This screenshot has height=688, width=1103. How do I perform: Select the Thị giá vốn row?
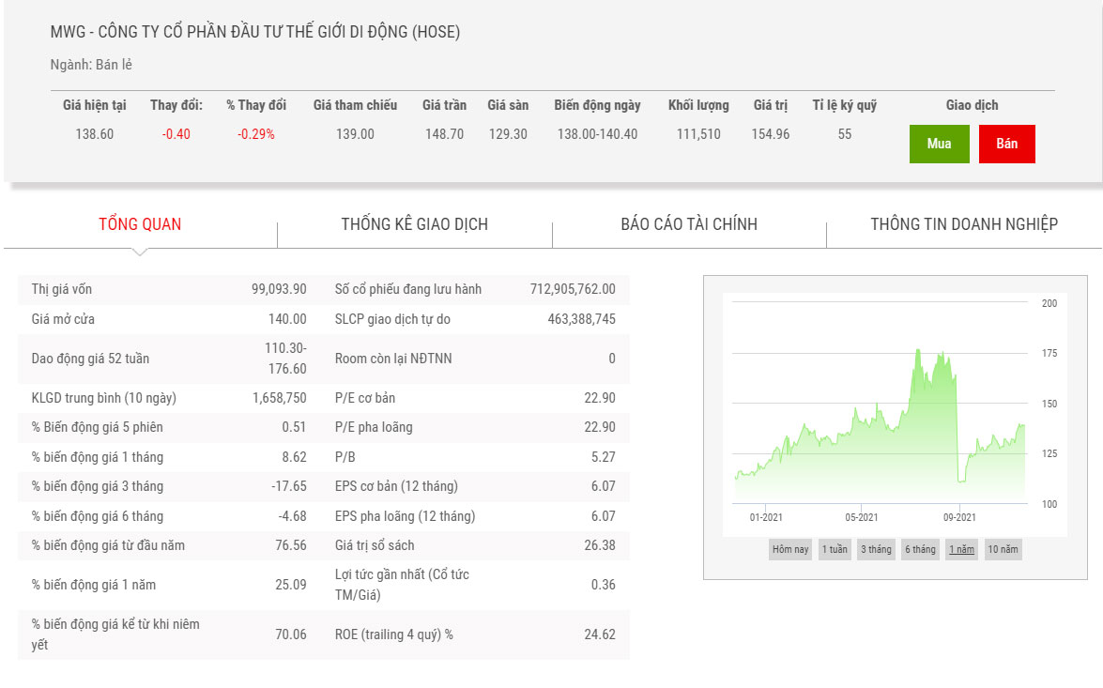(163, 289)
